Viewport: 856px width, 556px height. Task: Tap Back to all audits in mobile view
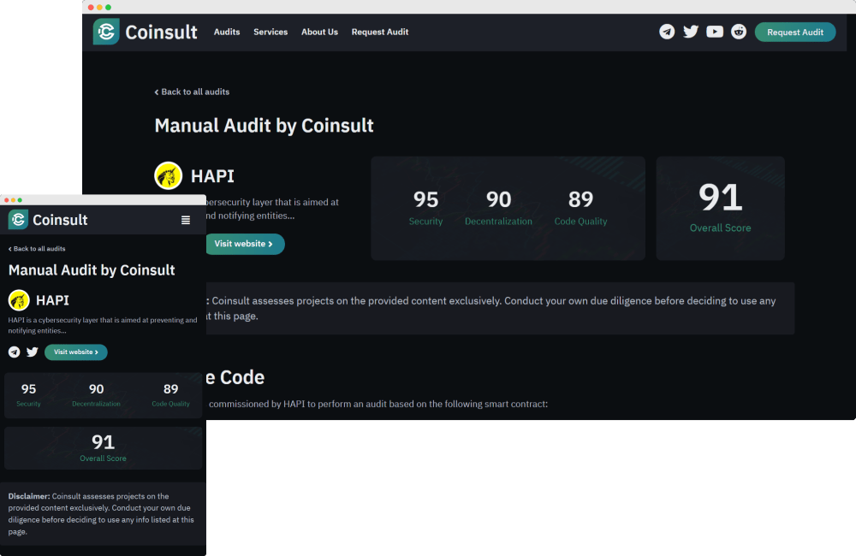pyautogui.click(x=37, y=249)
